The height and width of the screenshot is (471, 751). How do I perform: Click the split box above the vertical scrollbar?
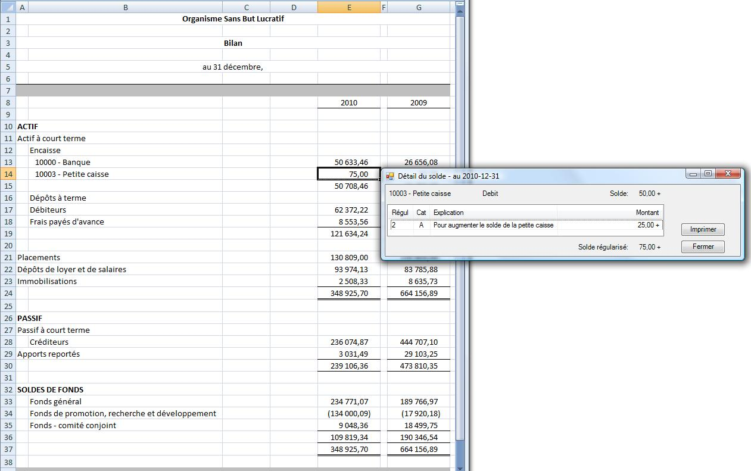pos(460,4)
